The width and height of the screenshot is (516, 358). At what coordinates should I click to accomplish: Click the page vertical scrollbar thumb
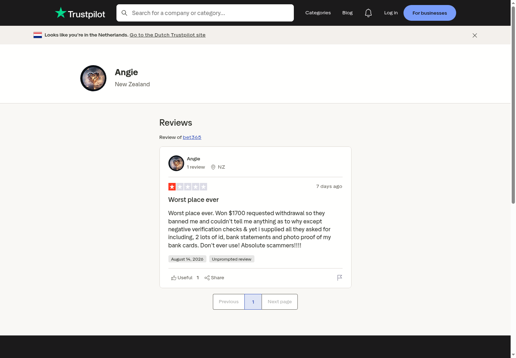point(513,105)
